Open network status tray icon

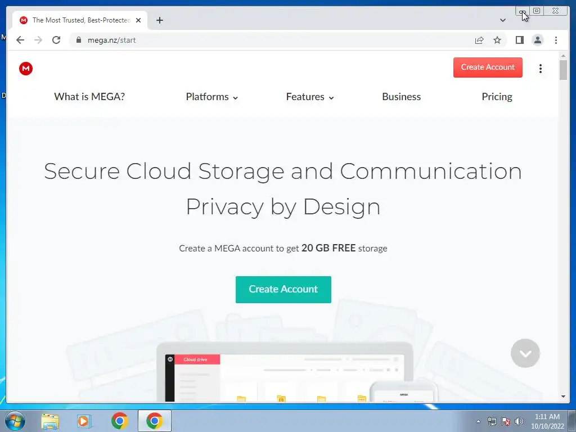pyautogui.click(x=492, y=421)
